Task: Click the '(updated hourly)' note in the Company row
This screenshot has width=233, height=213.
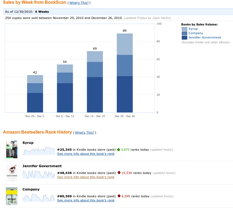Action: [x=162, y=196]
